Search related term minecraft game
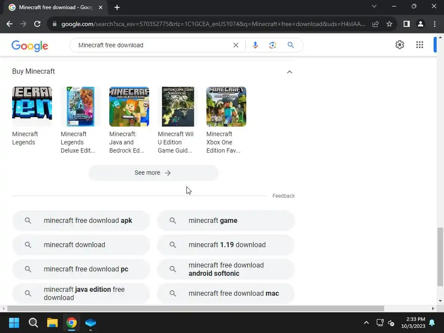The image size is (444, 333). pos(226,221)
